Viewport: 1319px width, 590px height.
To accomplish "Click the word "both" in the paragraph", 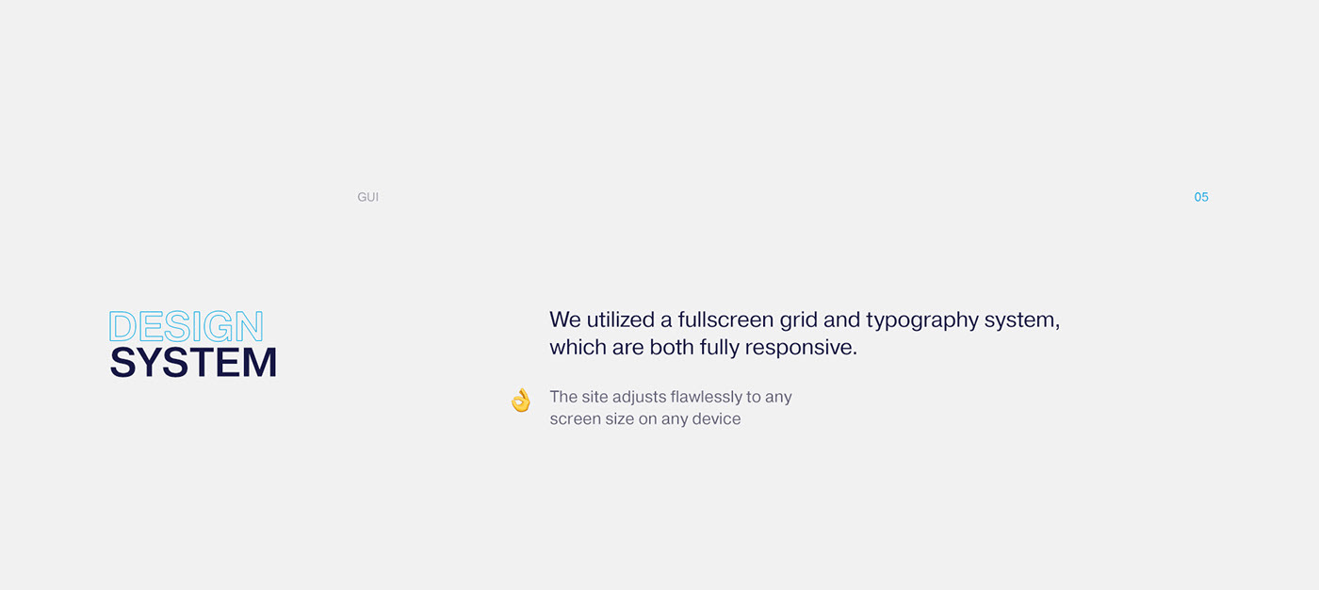I will point(672,347).
